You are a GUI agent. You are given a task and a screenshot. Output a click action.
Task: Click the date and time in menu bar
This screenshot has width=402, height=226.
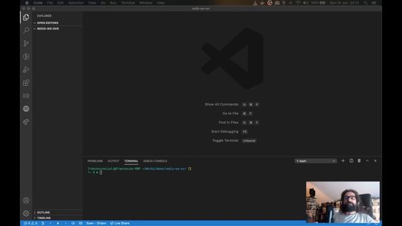[x=344, y=3]
